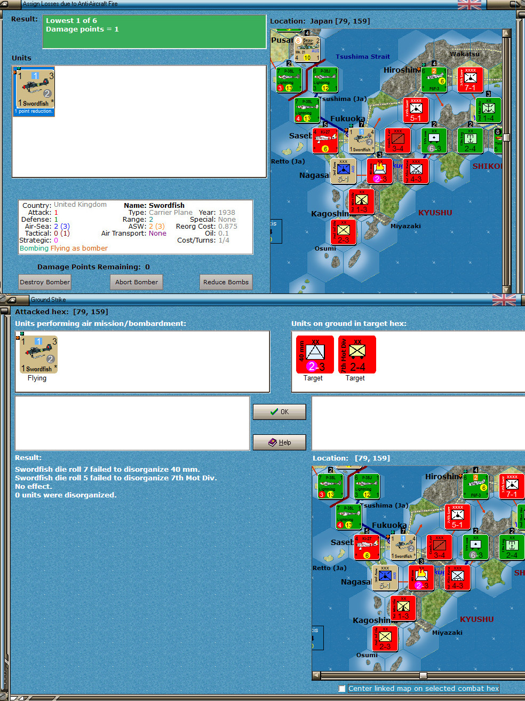525x701 pixels.
Task: Click UK flag in Assign Losses title bar
Action: pyautogui.click(x=469, y=4)
